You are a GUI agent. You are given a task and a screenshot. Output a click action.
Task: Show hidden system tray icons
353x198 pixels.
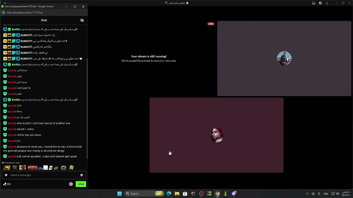pos(307,194)
